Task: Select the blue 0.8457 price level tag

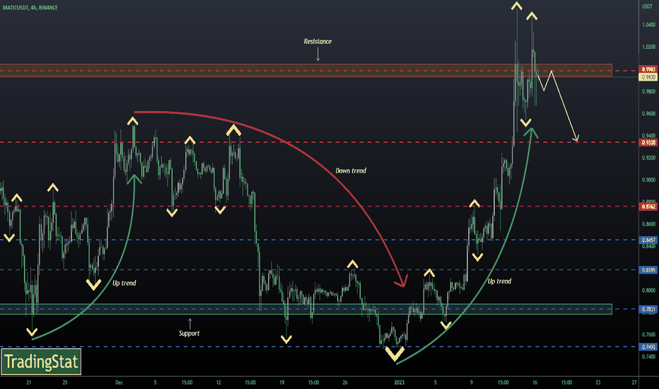Action: [648, 240]
